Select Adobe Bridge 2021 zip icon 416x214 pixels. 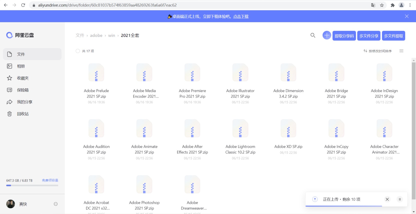coord(336,73)
